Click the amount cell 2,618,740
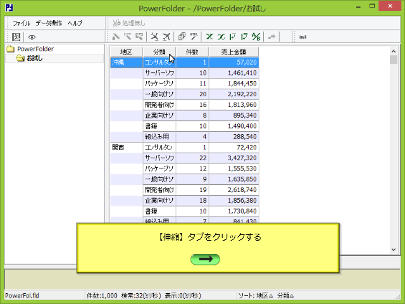 pyautogui.click(x=234, y=190)
